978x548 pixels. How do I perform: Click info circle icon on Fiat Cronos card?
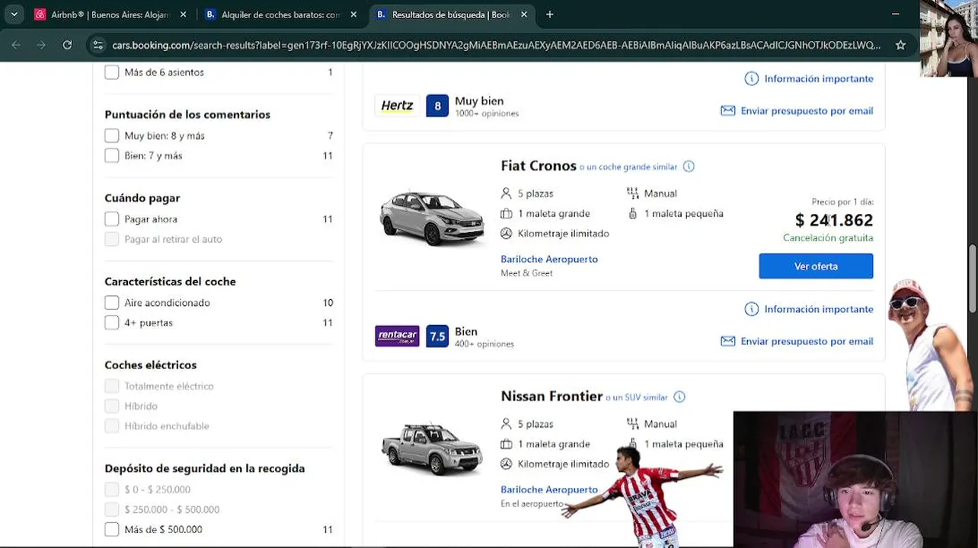[x=751, y=309]
